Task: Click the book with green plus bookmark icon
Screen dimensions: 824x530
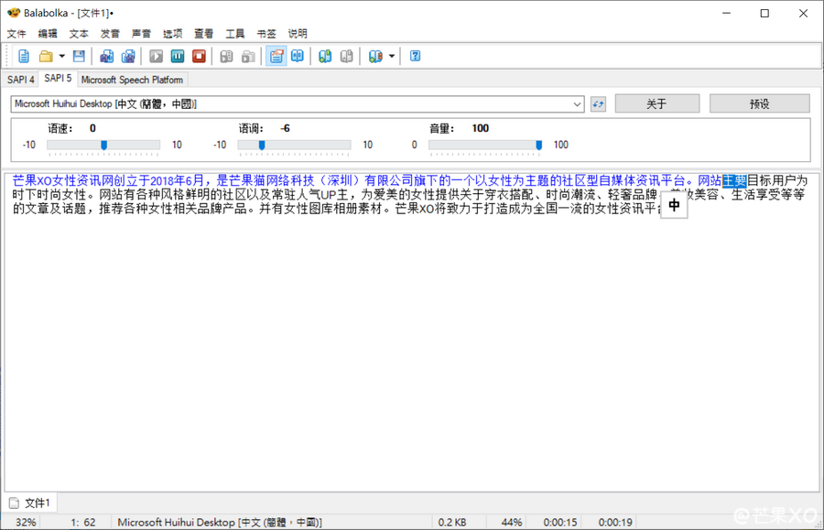Action: [x=325, y=56]
